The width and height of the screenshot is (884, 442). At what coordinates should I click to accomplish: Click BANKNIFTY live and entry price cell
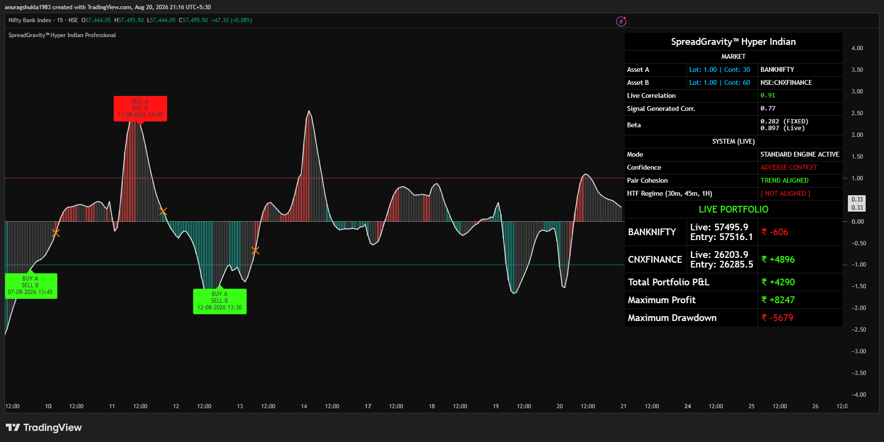click(x=722, y=232)
